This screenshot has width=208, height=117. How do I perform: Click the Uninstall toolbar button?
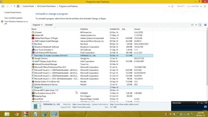(49, 25)
